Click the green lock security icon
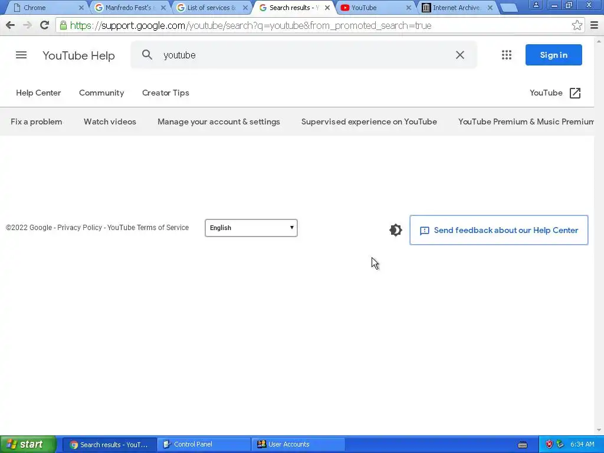Screen dimensions: 604x453 pos(63,25)
